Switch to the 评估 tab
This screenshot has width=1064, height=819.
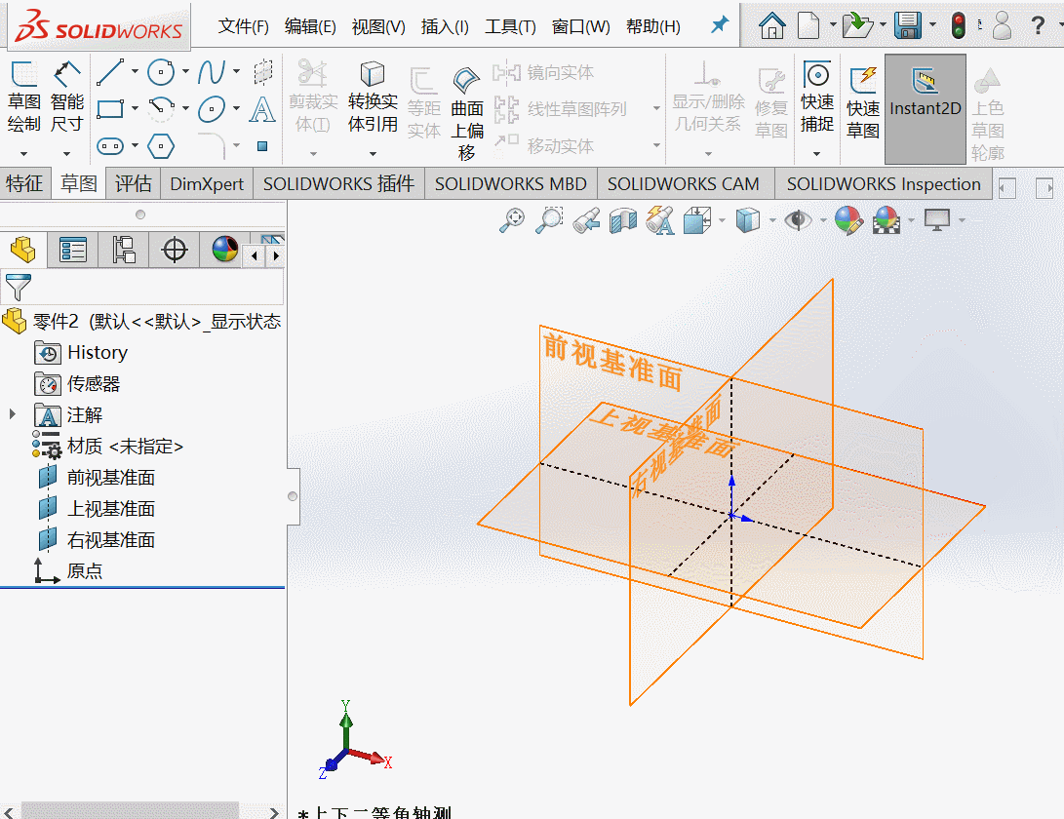tap(133, 183)
